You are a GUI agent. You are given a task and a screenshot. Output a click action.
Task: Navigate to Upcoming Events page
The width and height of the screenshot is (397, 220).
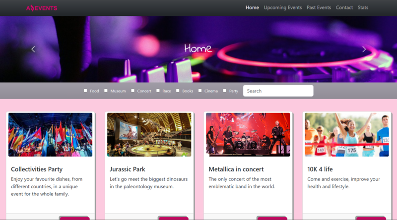click(282, 7)
